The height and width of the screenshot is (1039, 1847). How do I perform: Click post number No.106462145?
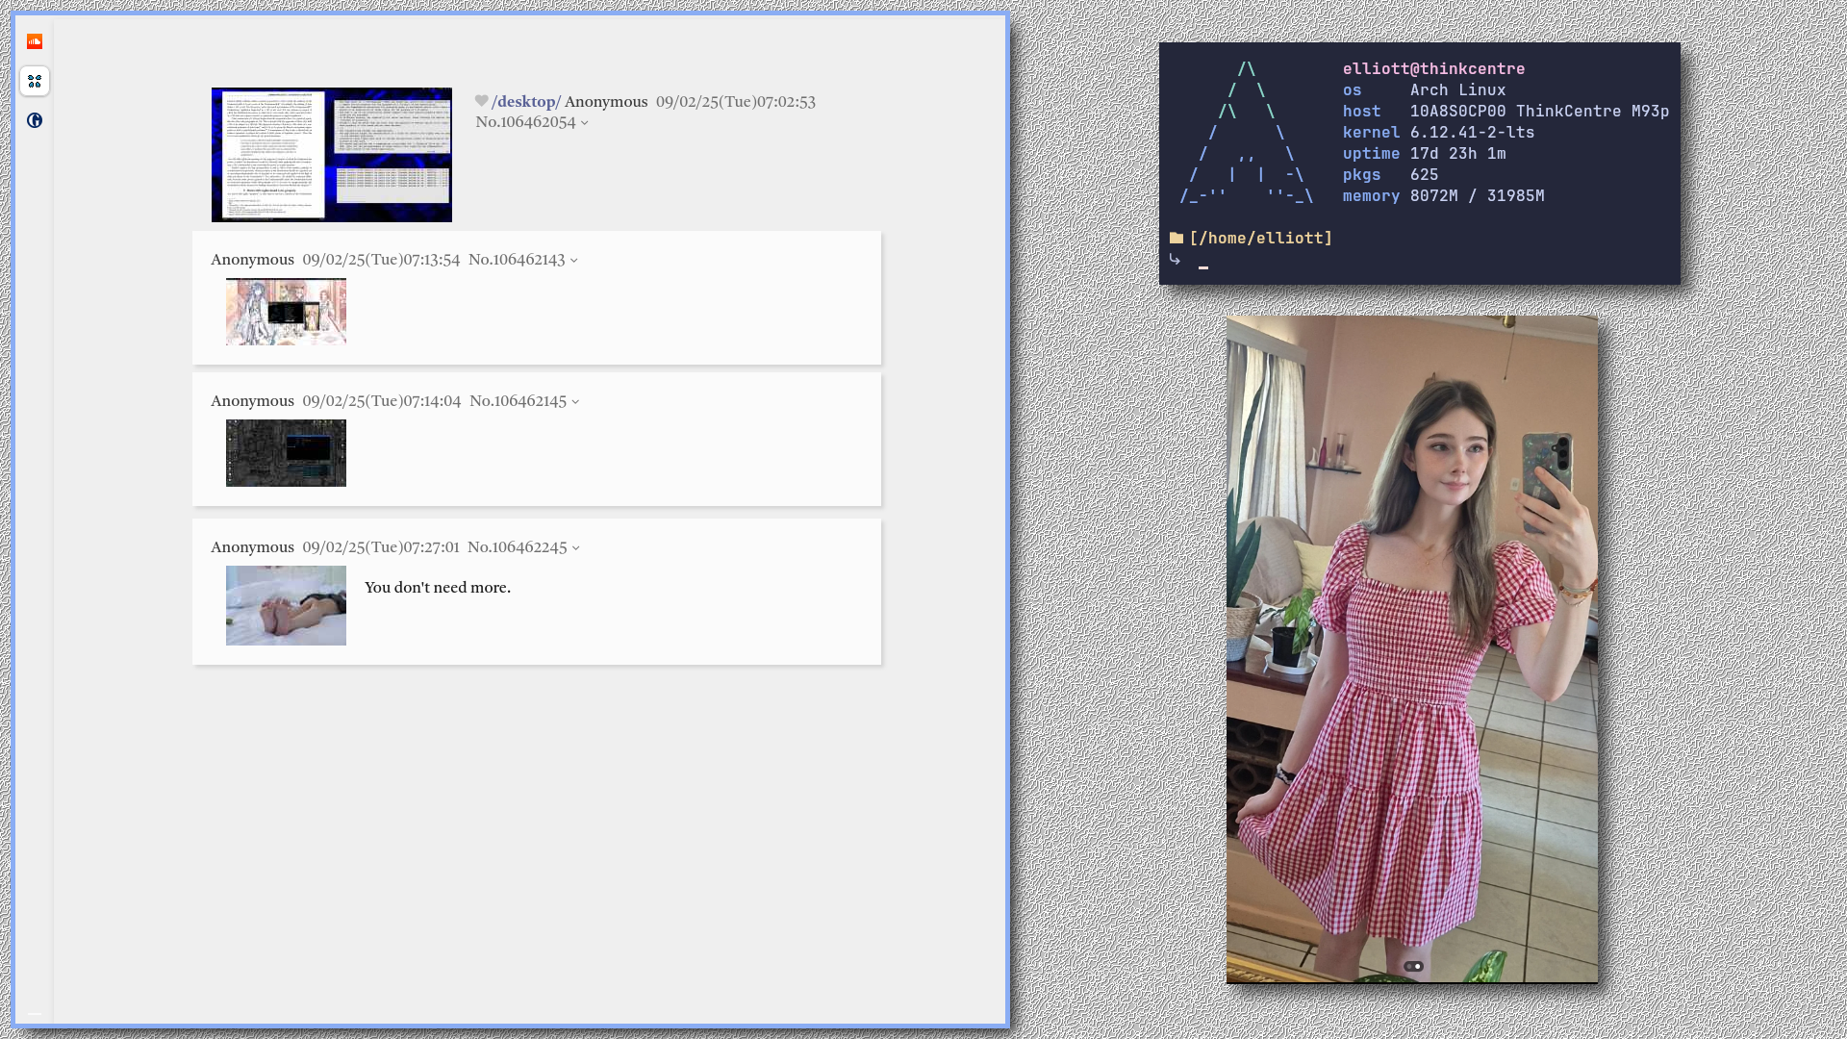coord(519,401)
